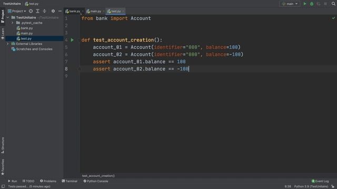Click the balance=-100 argument on line 6
The width and height of the screenshot is (337, 189).
223,55
